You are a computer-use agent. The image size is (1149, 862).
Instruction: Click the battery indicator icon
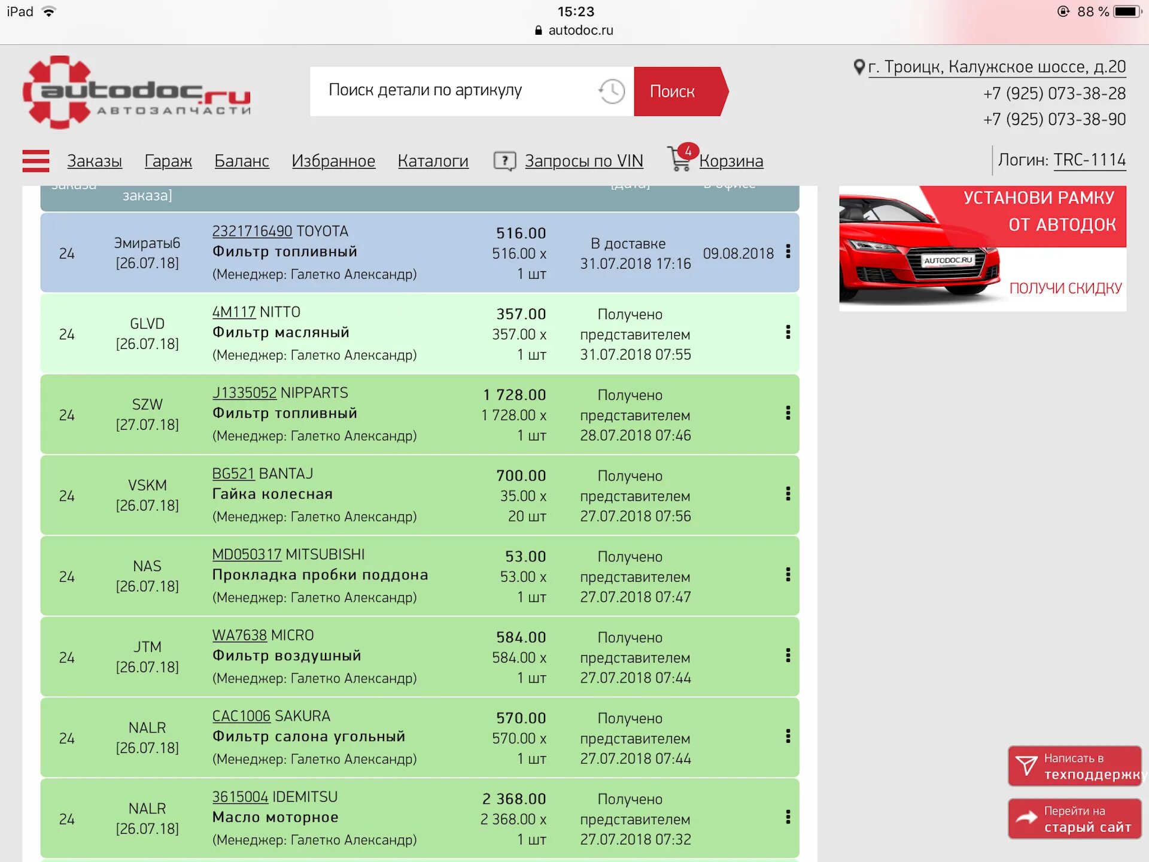tap(1127, 11)
